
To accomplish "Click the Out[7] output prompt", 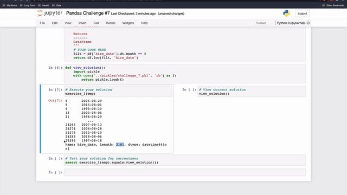I will [55, 101].
